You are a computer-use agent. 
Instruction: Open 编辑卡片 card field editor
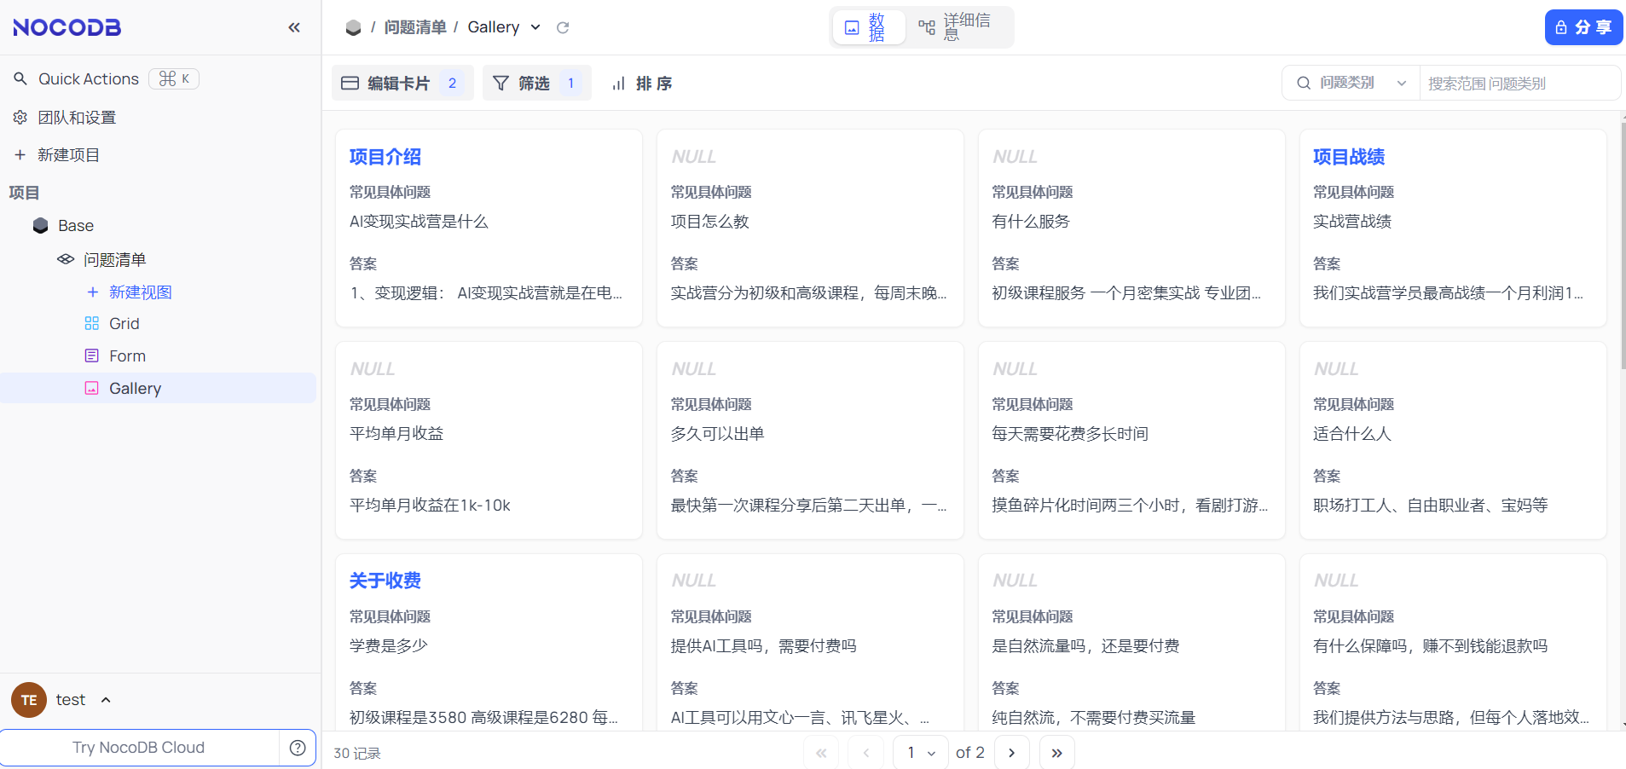coord(402,84)
